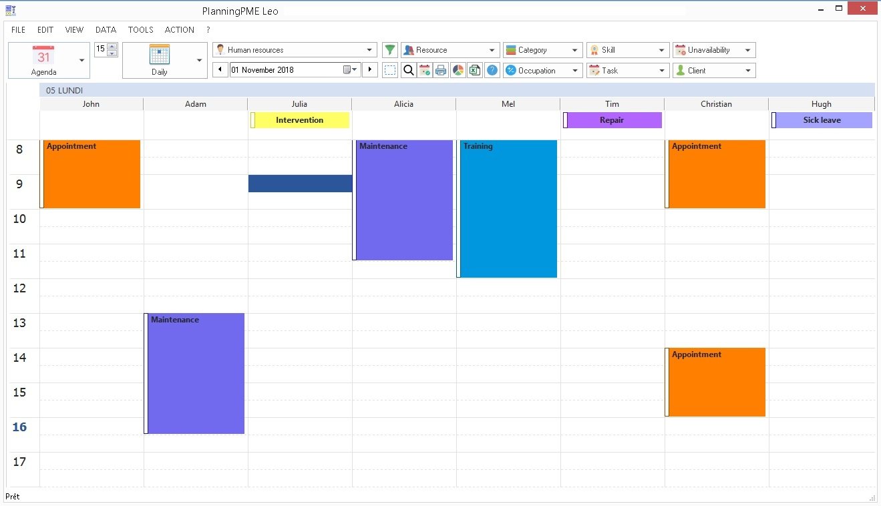Go to previous date arrow
881x506 pixels.
(220, 69)
